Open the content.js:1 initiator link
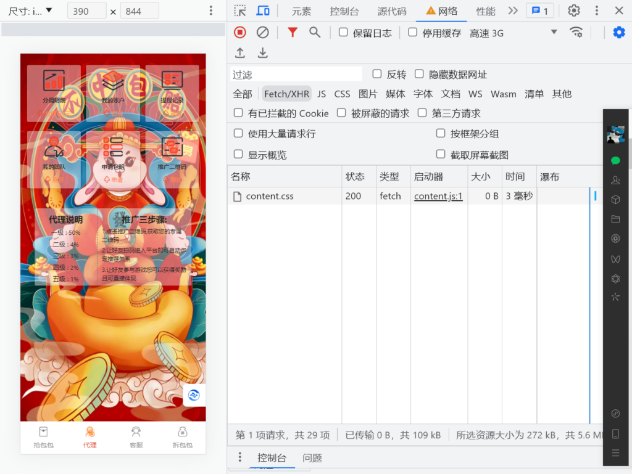Image resolution: width=632 pixels, height=474 pixels. 438,195
